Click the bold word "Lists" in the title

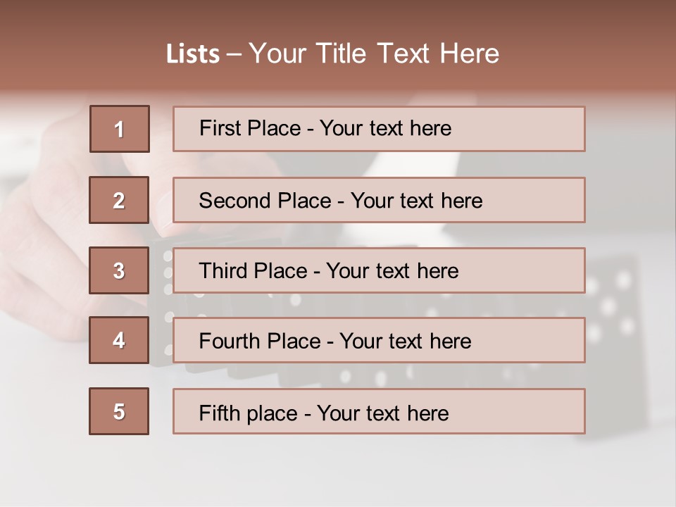click(193, 54)
